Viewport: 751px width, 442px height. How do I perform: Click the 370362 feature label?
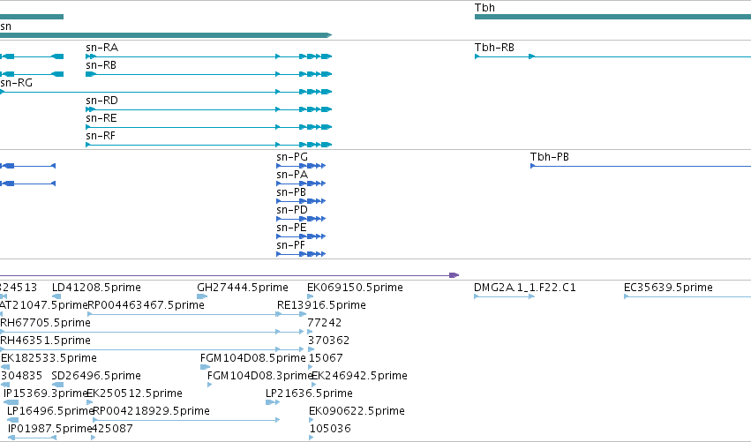click(328, 341)
